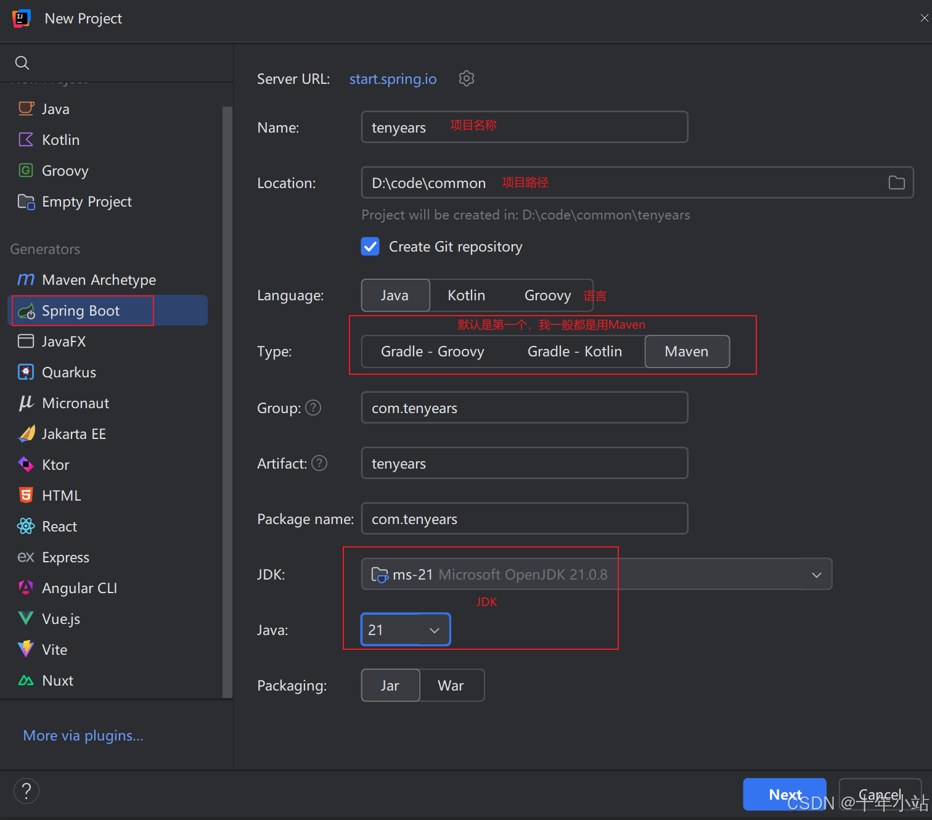932x820 pixels.
Task: Click the Vue.js V icon
Action: point(26,618)
